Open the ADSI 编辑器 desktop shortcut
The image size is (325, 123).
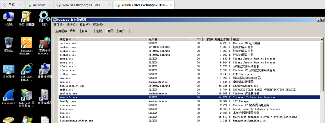click(26, 18)
